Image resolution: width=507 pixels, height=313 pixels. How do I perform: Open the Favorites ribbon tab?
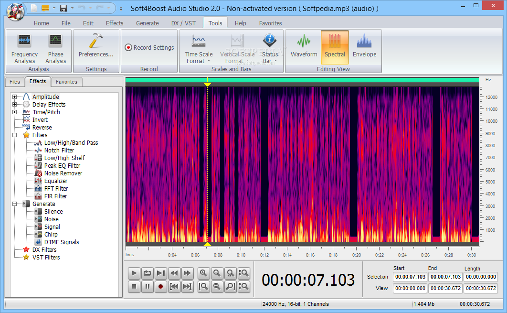point(270,23)
